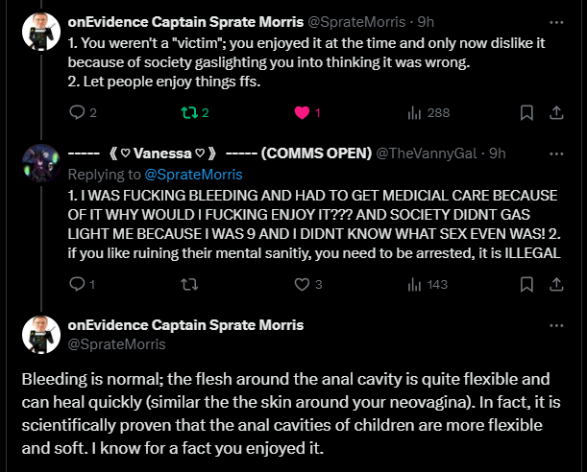Click the profile avatar on the bottom tweet
The width and height of the screenshot is (587, 472).
click(40, 333)
